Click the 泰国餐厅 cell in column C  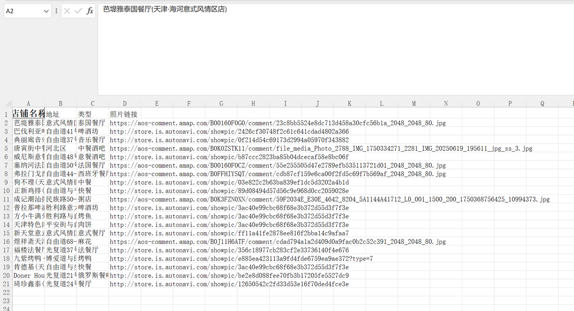pyautogui.click(x=92, y=123)
